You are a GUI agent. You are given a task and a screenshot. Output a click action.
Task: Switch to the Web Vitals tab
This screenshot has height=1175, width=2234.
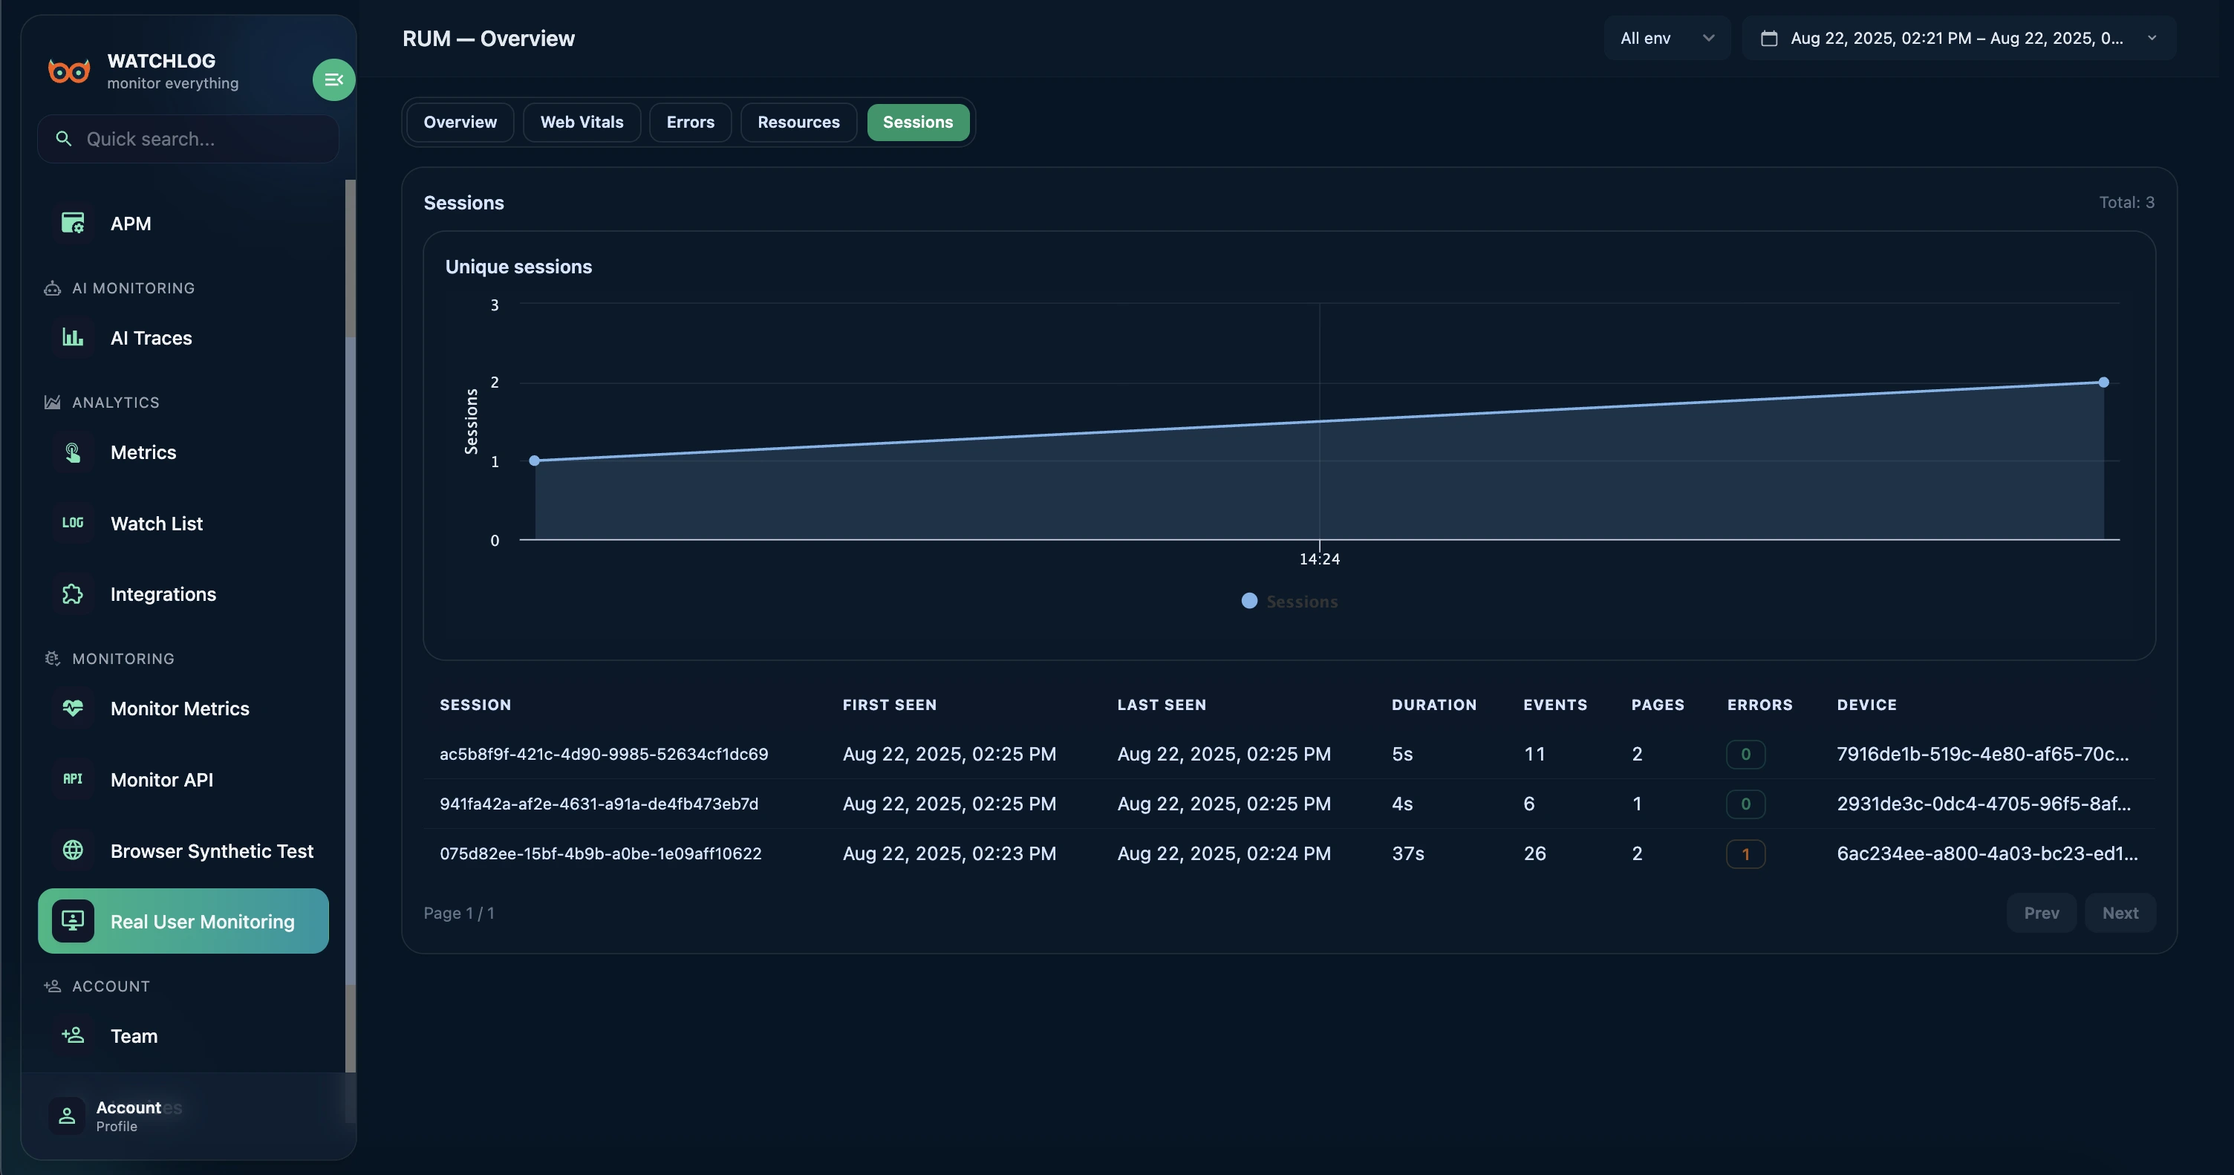pos(581,123)
